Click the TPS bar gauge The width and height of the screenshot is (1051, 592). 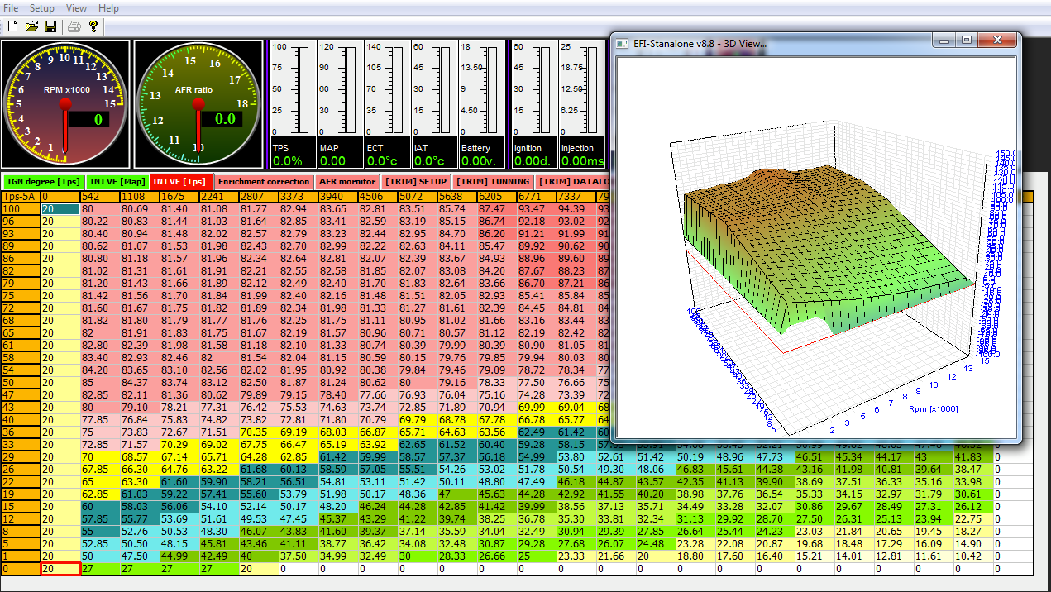293,103
